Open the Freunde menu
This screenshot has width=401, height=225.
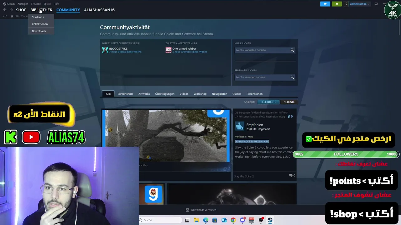pos(36,4)
